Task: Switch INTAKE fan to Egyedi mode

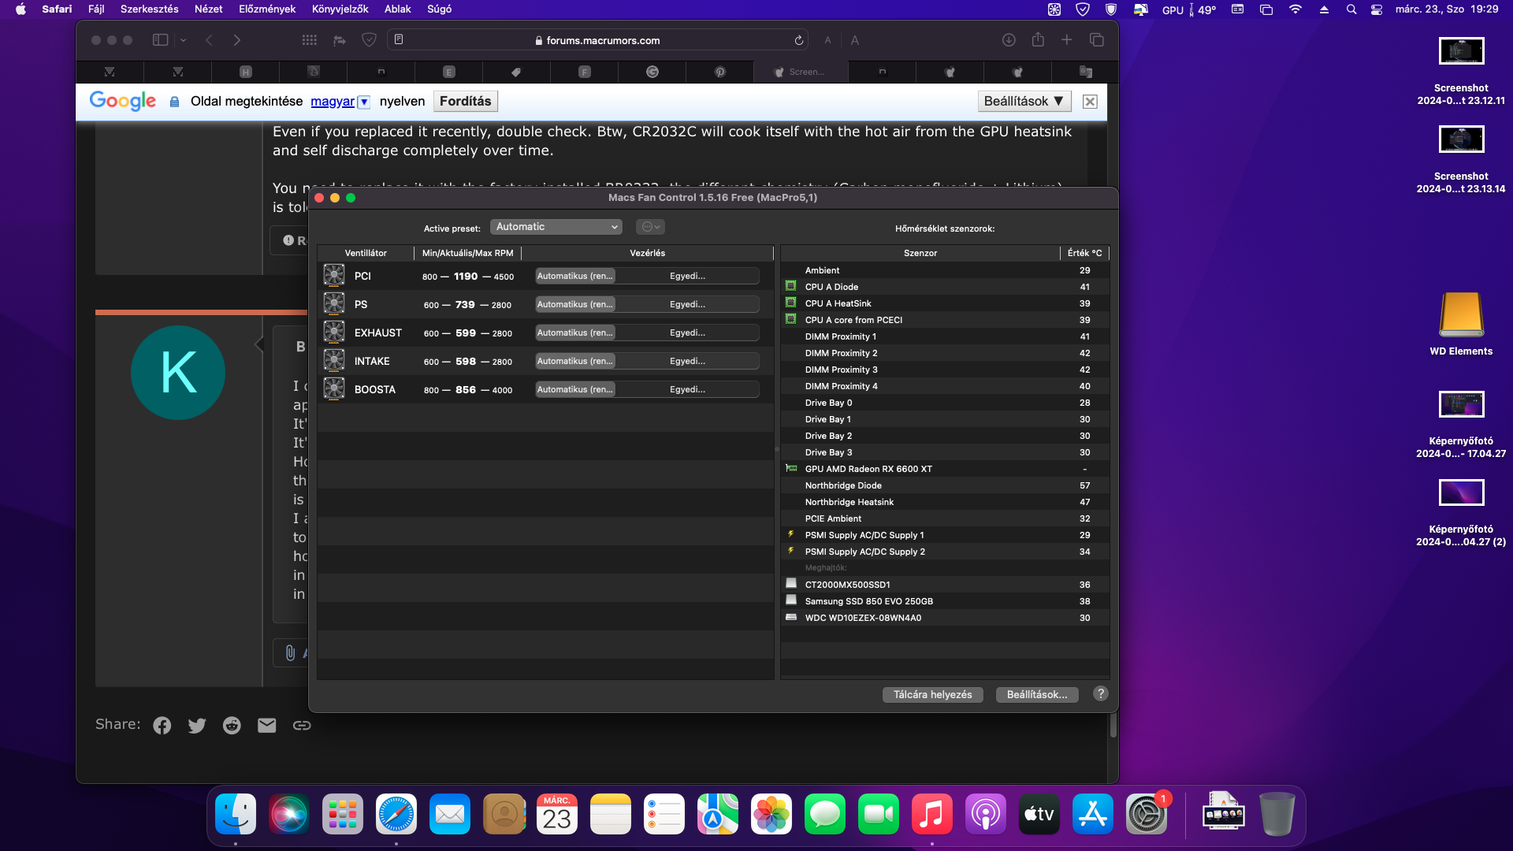Action: [x=687, y=361]
